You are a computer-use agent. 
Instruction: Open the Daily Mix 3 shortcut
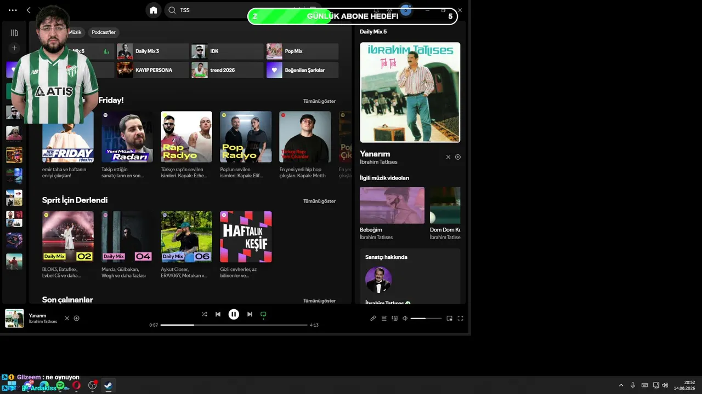click(152, 51)
